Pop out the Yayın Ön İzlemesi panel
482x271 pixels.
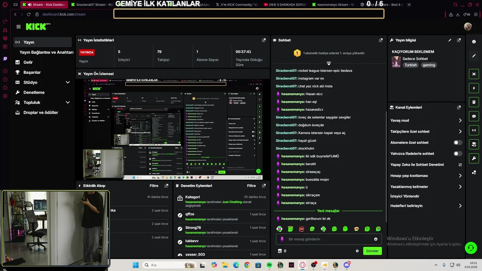(264, 74)
